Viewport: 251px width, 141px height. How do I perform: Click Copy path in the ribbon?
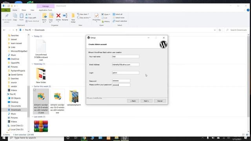click(x=31, y=18)
